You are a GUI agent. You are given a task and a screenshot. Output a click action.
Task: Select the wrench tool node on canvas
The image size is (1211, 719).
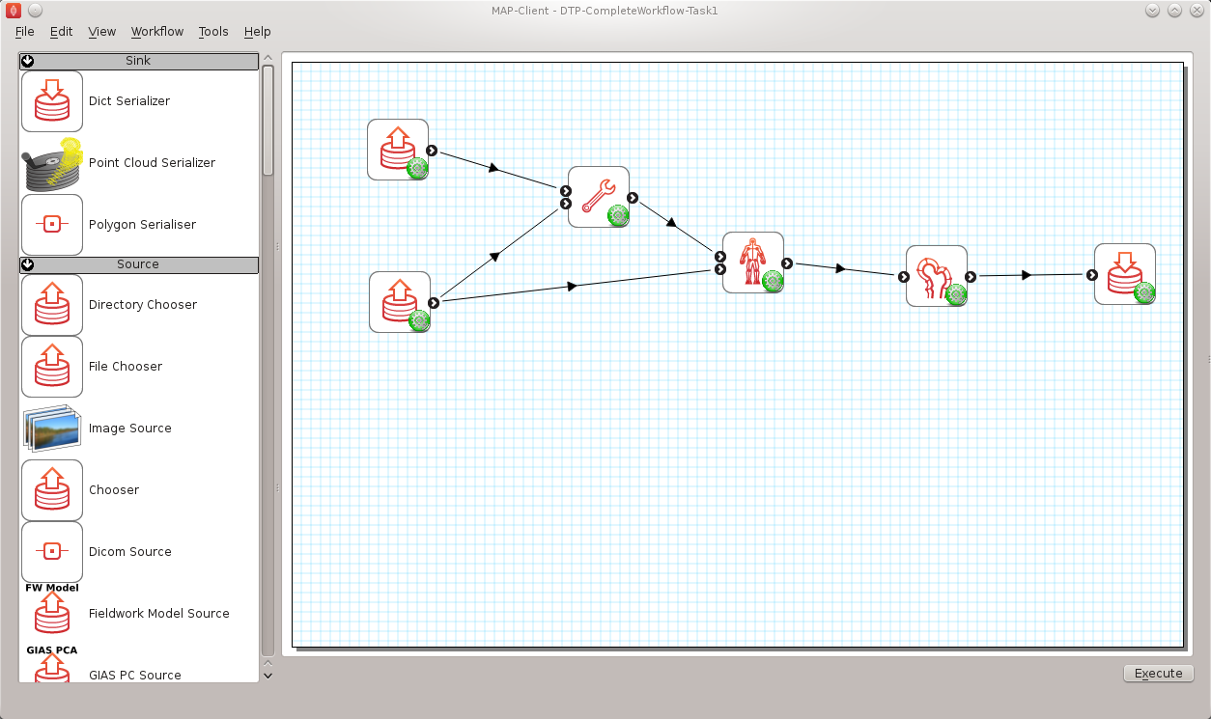599,197
